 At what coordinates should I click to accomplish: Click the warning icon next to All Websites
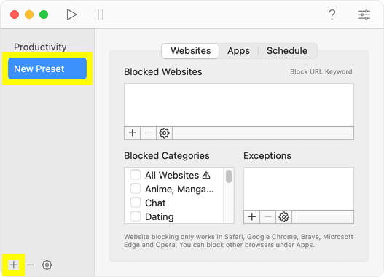pyautogui.click(x=206, y=175)
